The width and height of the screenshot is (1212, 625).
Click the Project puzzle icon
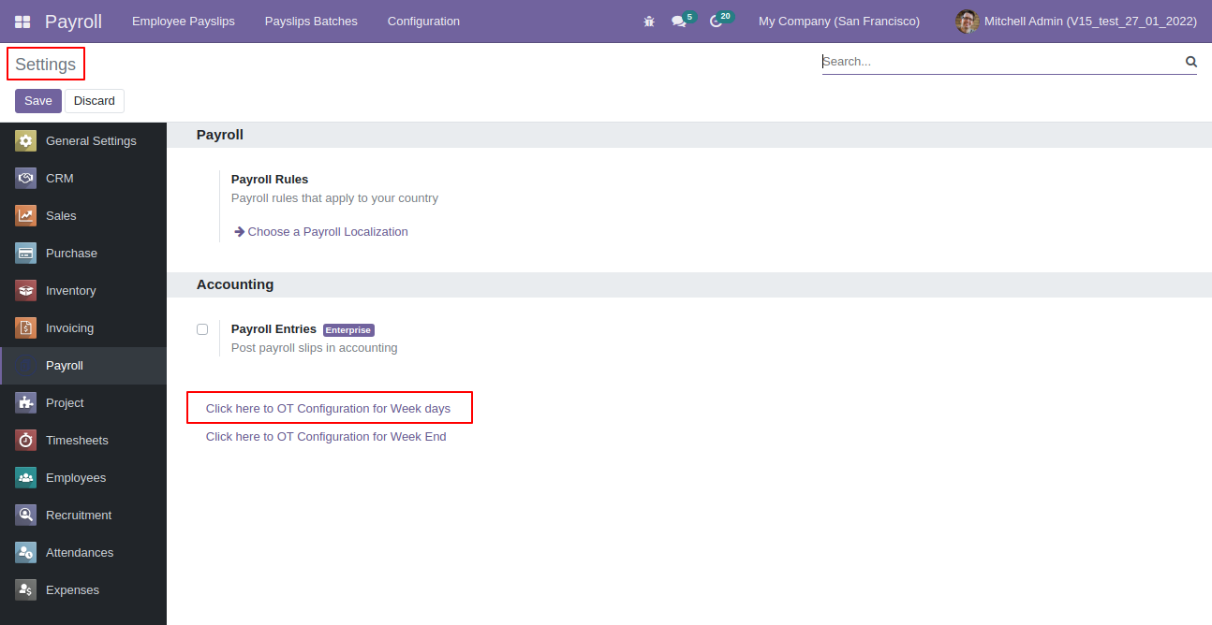pos(25,403)
